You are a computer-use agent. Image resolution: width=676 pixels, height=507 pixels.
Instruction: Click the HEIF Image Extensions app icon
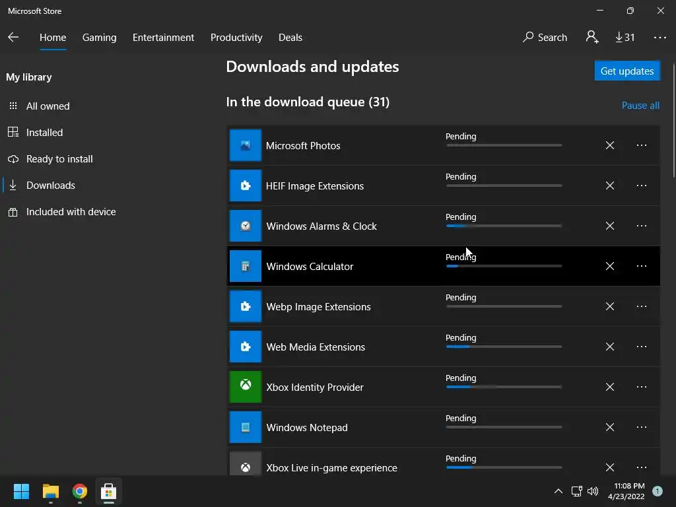coord(246,186)
